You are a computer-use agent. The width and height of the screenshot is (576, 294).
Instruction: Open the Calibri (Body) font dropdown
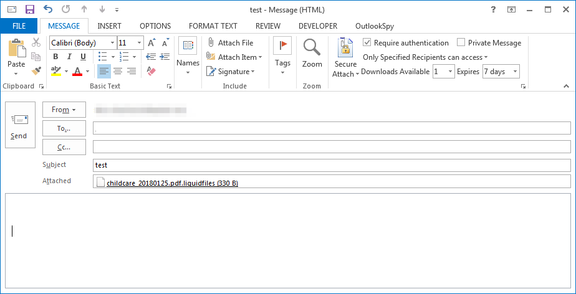pos(112,43)
